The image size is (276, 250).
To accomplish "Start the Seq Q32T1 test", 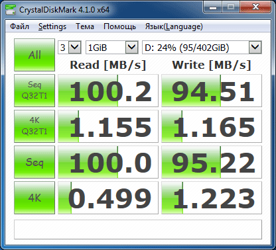I will (34, 91).
